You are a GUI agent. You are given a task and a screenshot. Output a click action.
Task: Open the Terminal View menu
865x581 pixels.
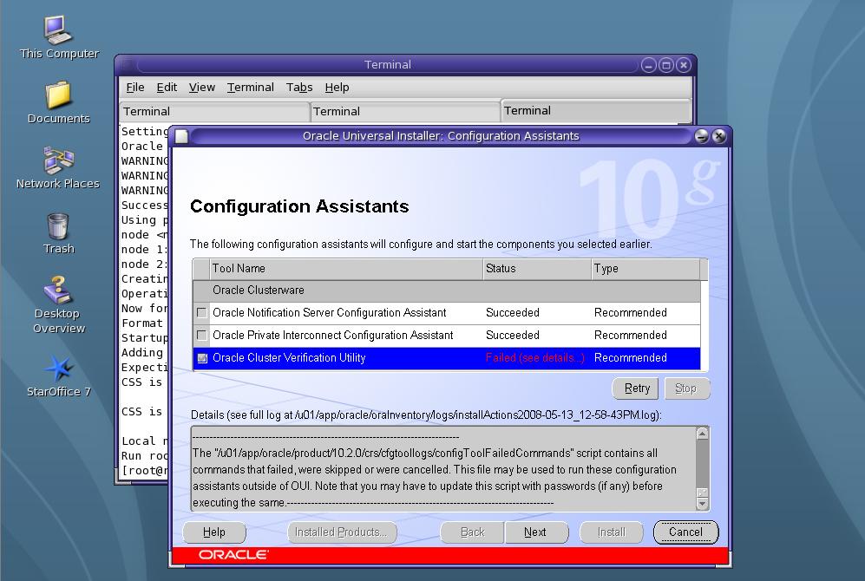click(202, 87)
